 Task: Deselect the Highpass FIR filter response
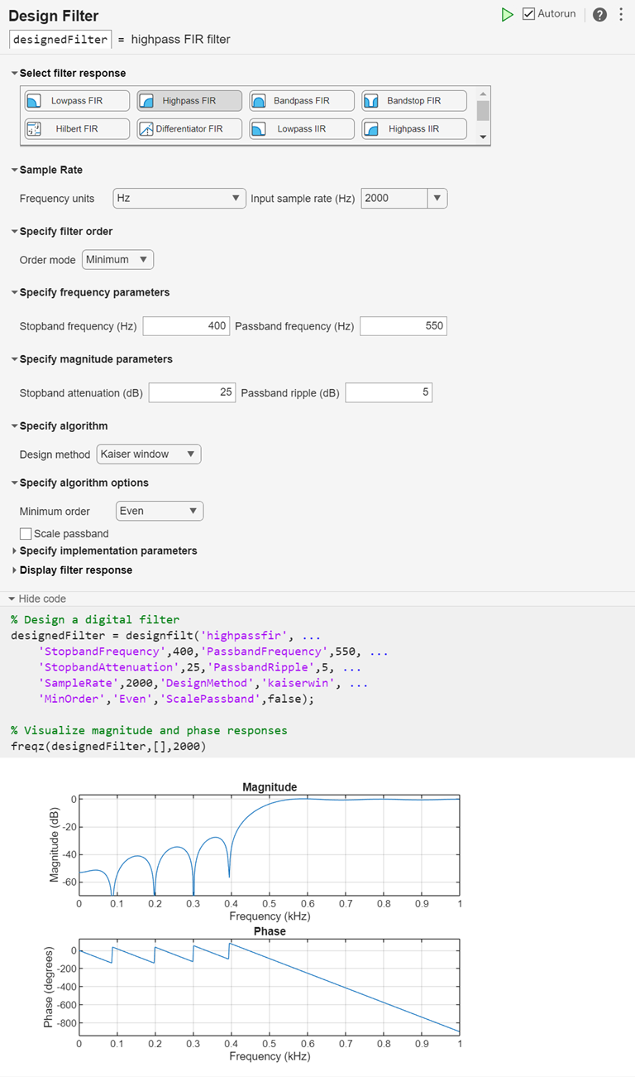pyautogui.click(x=189, y=99)
